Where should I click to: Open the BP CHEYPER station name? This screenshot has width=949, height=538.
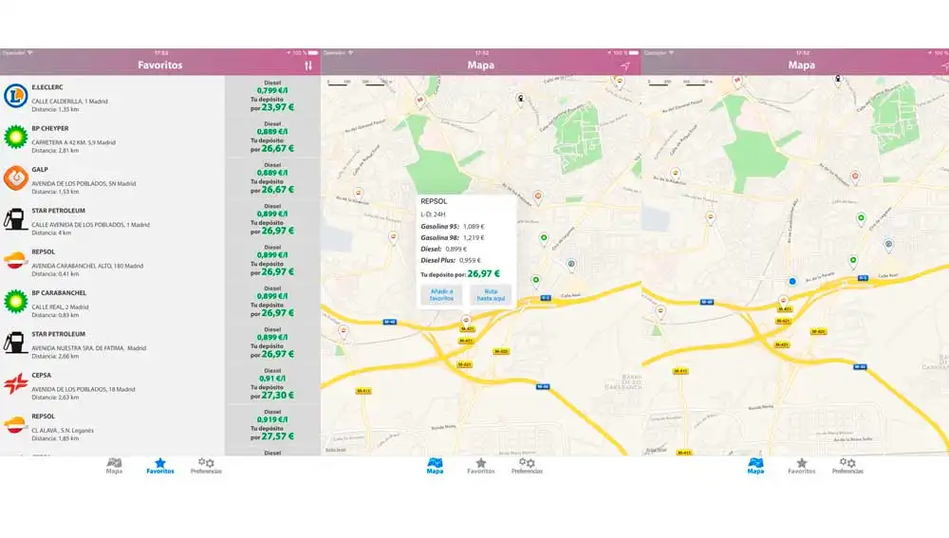click(x=50, y=128)
